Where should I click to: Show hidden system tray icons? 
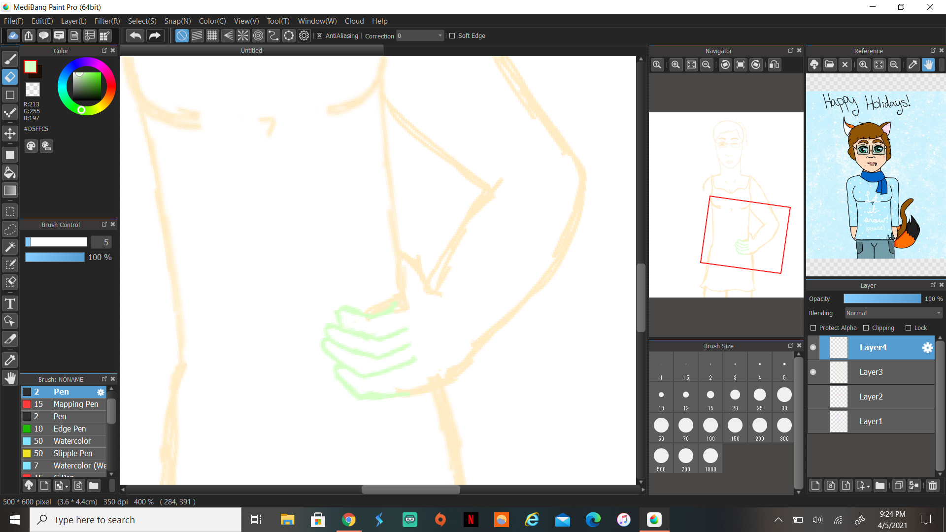778,520
